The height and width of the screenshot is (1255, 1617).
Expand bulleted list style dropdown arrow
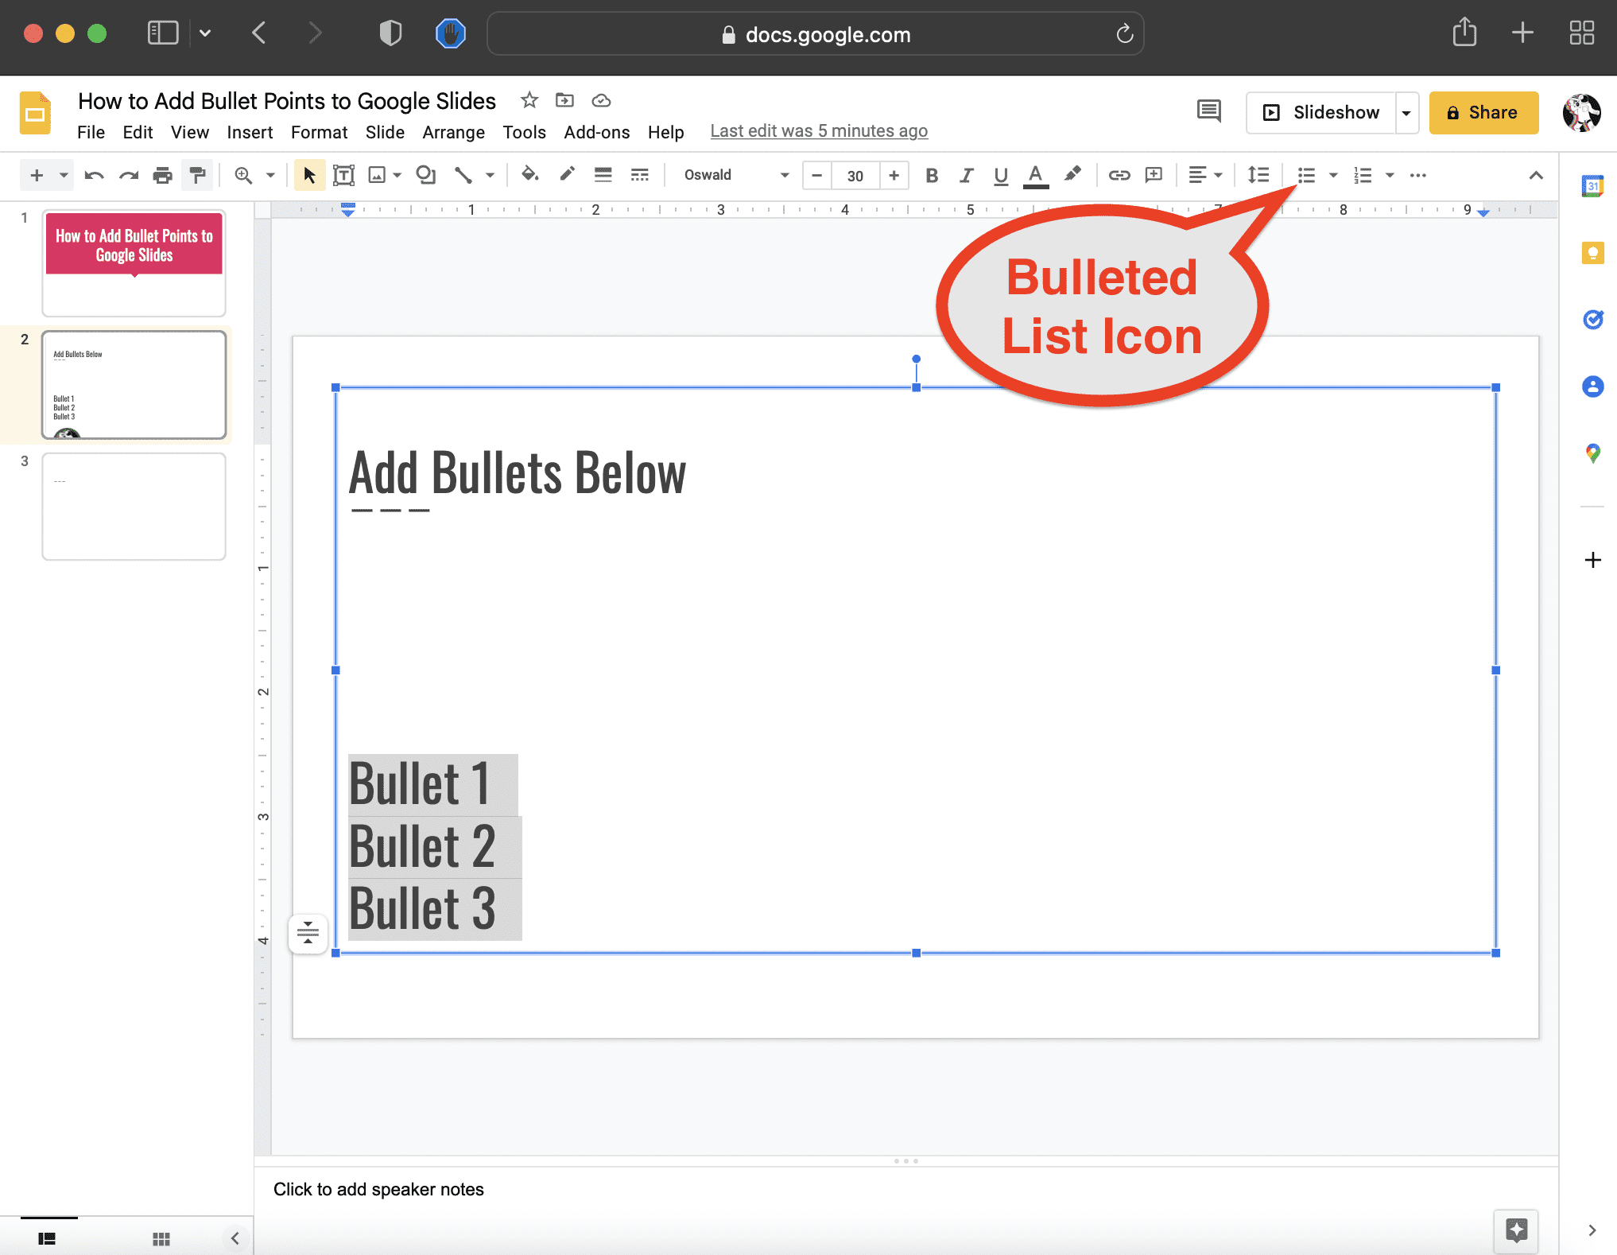coord(1333,175)
